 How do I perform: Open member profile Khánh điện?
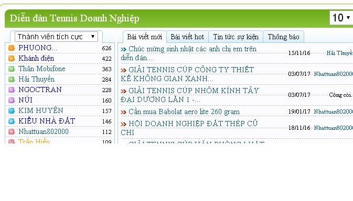36,59
